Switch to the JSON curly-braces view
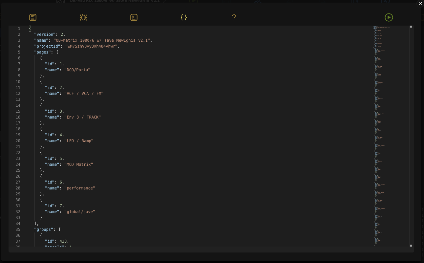 (184, 17)
